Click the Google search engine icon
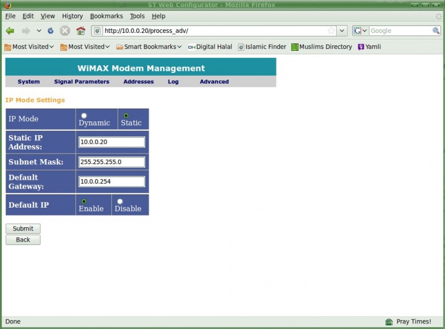This screenshot has width=445, height=329. [x=357, y=31]
